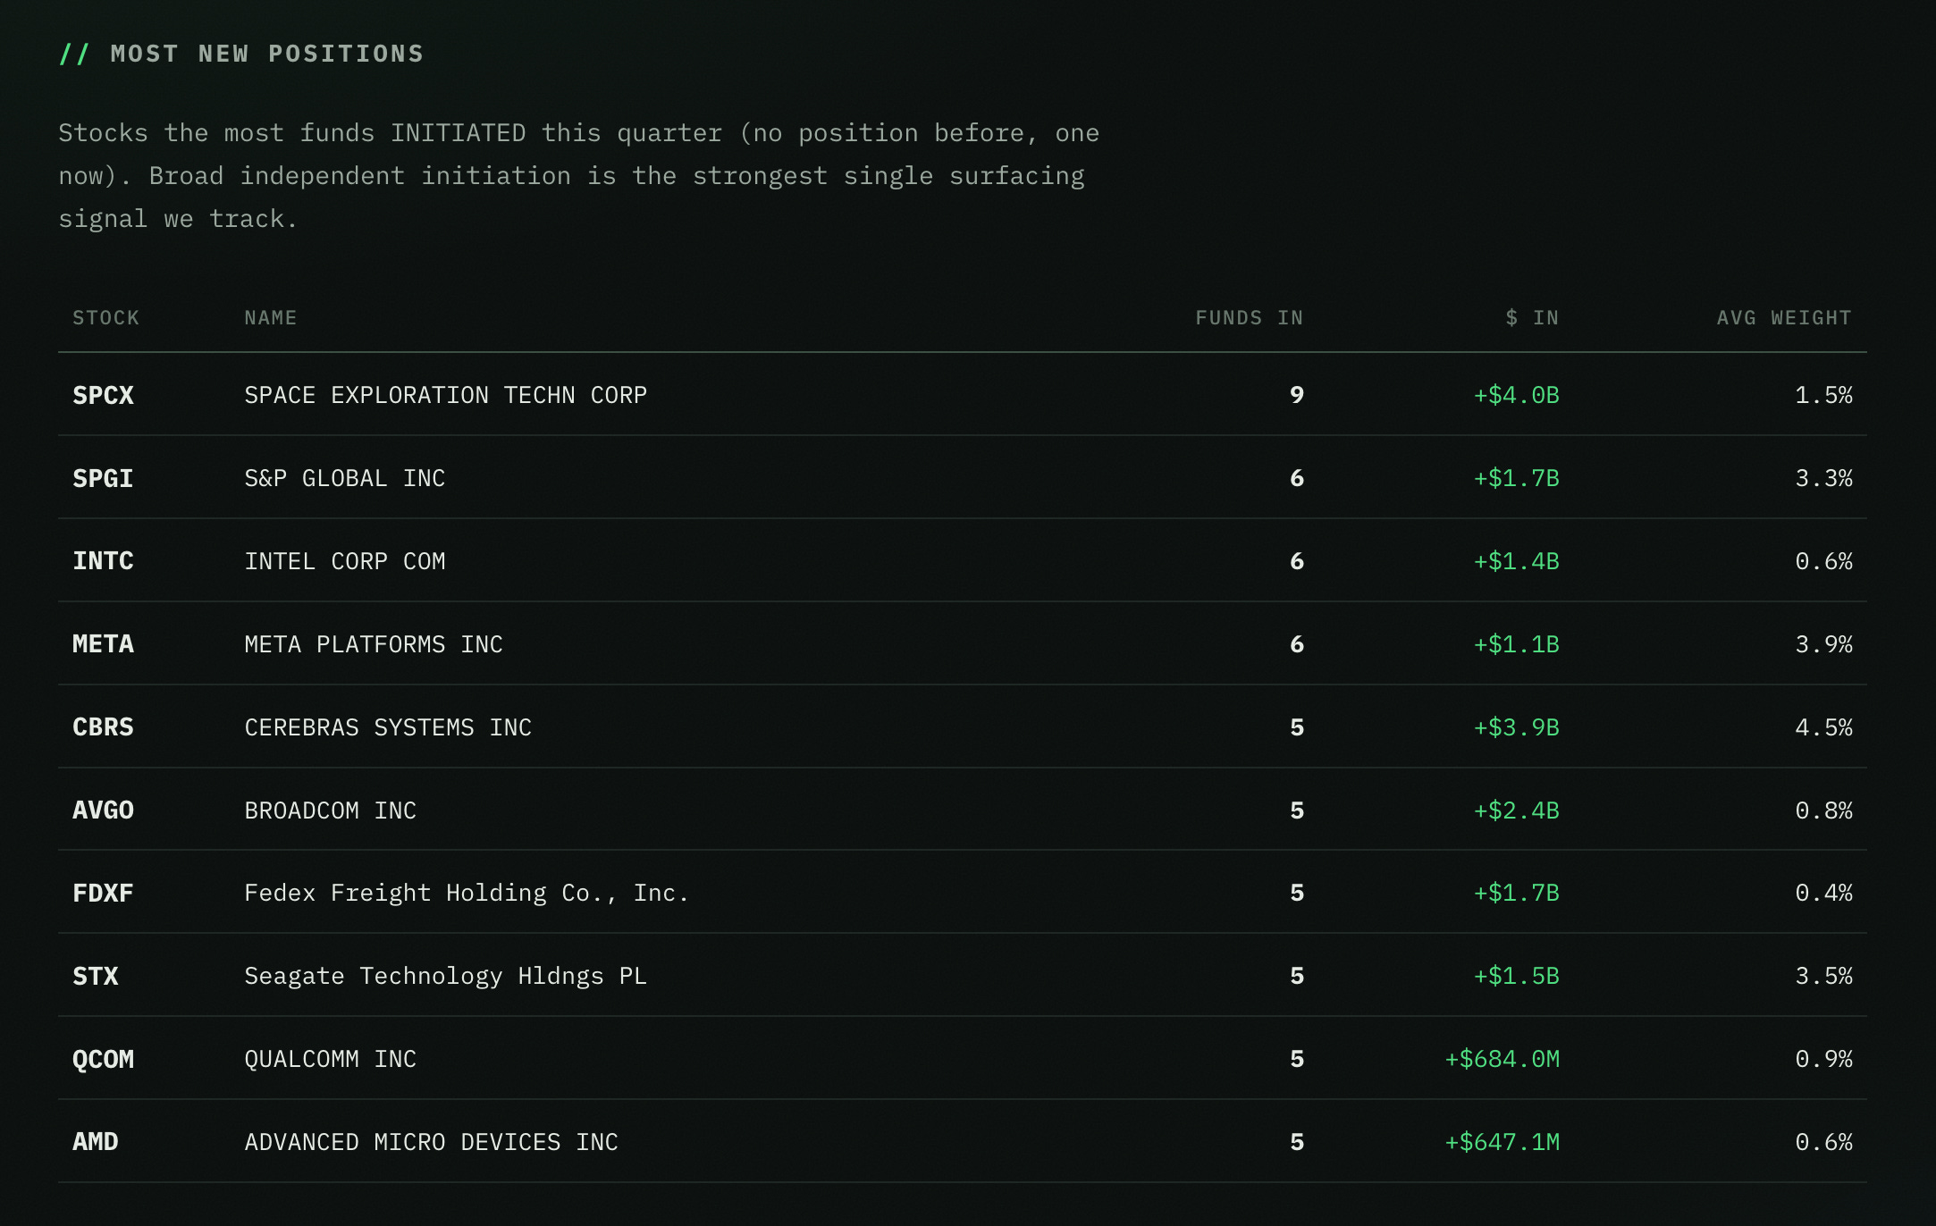Click QUALCOMM INC name
The height and width of the screenshot is (1226, 1936).
[330, 1059]
